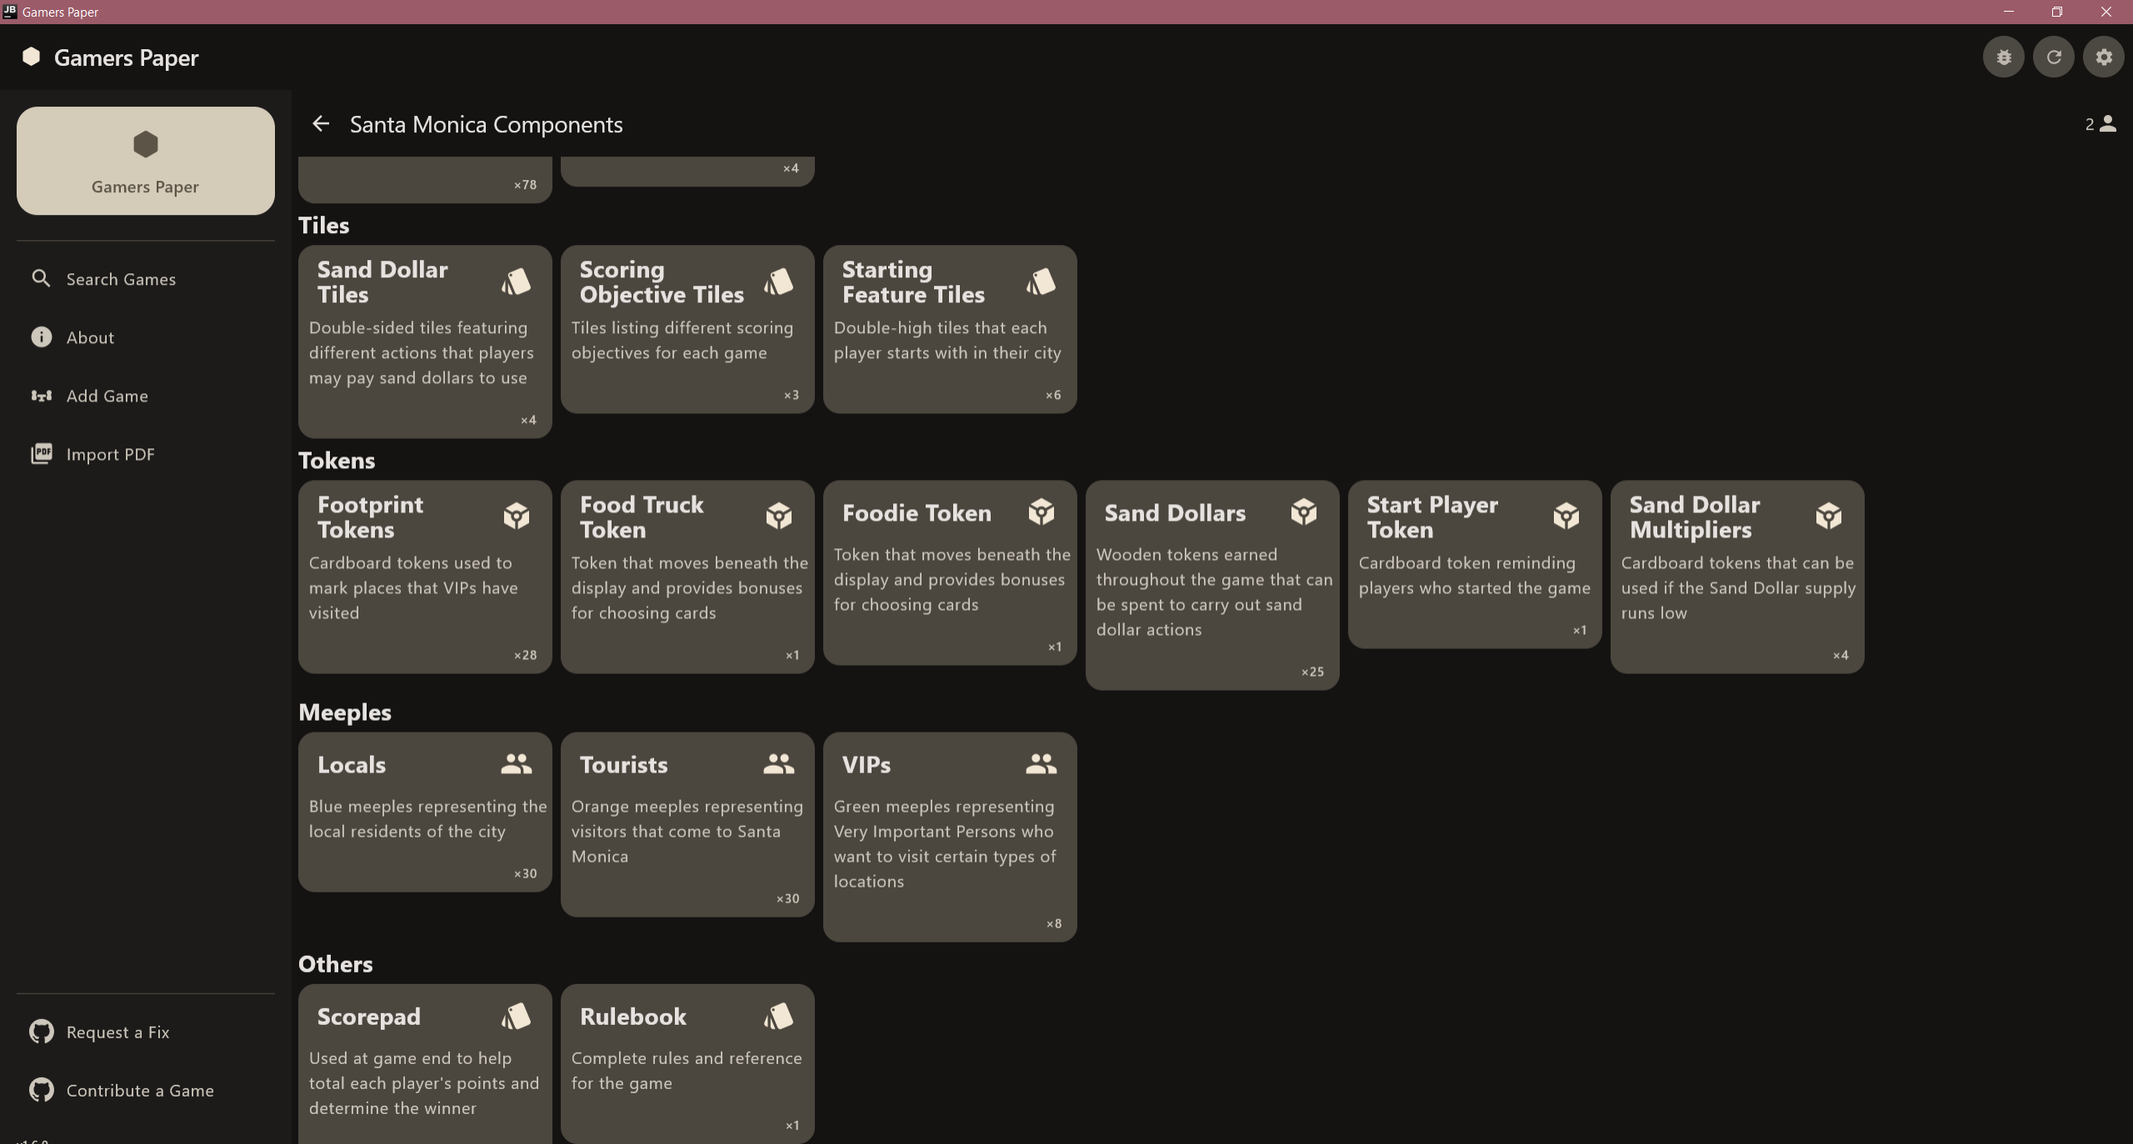Screen dimensions: 2133x1144
Task: Click the token icon on Footprint Tokens card
Action: pos(517,517)
